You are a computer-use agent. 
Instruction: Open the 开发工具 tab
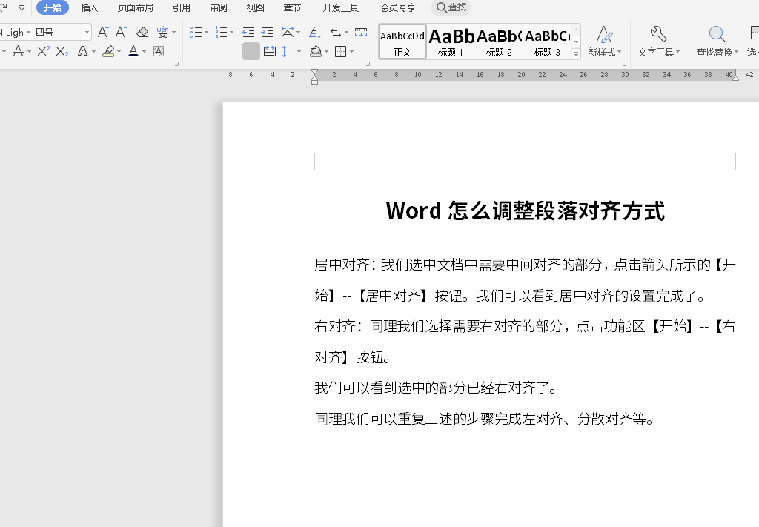coord(341,7)
